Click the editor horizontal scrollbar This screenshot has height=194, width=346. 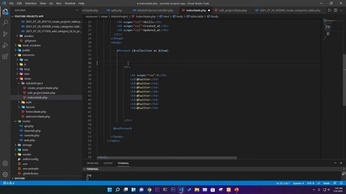[x=167, y=158]
